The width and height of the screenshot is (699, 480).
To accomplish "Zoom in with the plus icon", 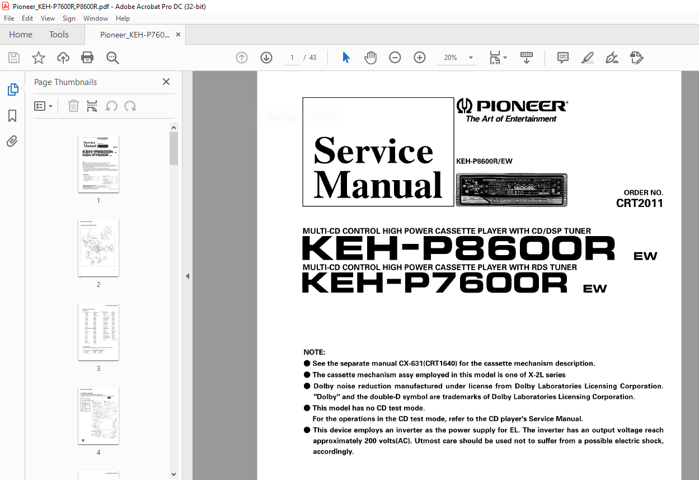I will tap(420, 58).
